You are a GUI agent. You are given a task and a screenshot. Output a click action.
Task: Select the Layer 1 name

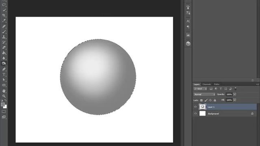tap(211, 107)
